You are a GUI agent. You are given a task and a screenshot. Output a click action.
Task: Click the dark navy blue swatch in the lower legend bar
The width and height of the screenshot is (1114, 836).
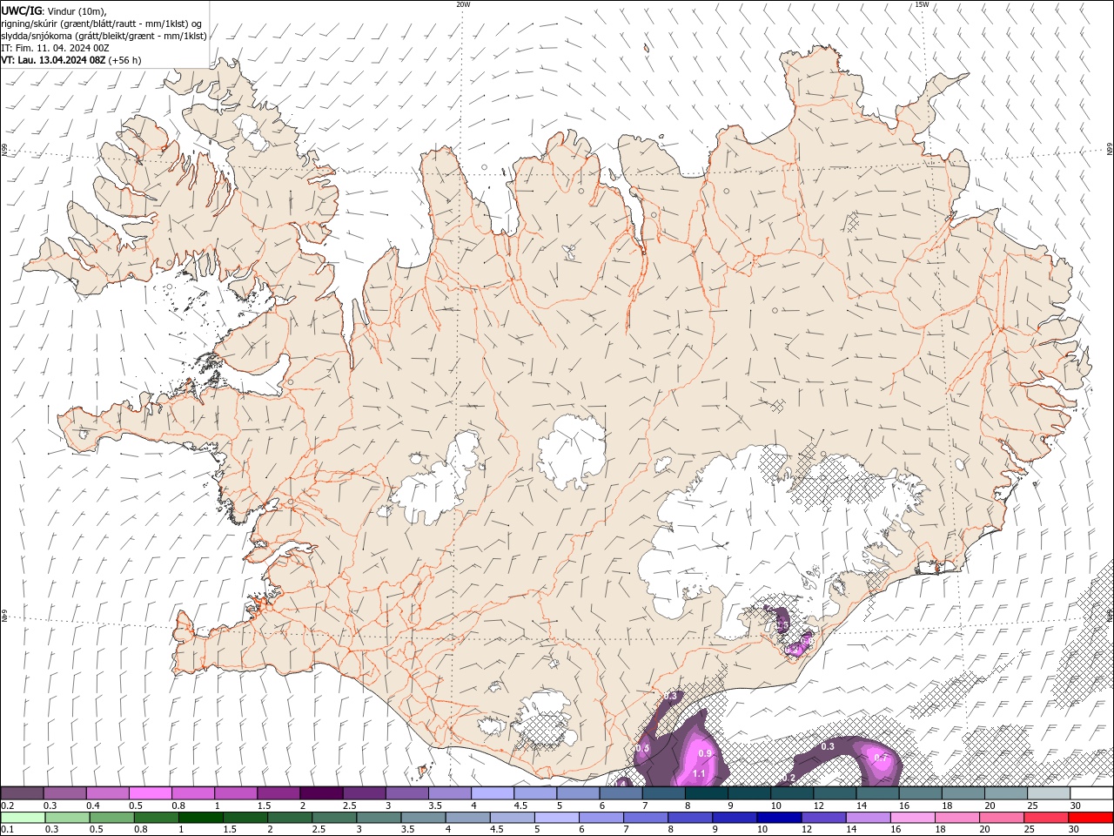(777, 818)
